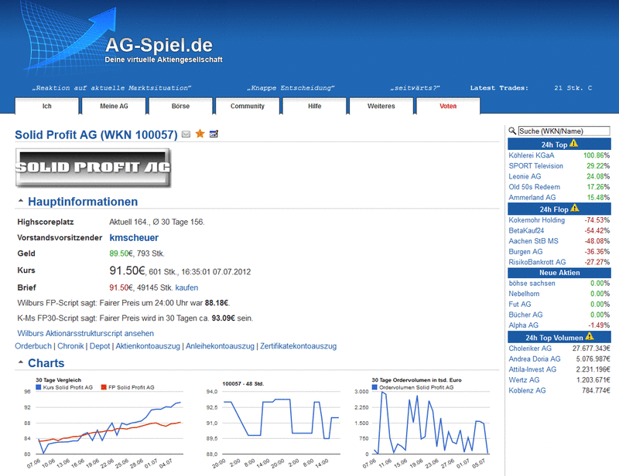
Task: Click the envelope icon beside the AG title
Action: click(x=186, y=134)
